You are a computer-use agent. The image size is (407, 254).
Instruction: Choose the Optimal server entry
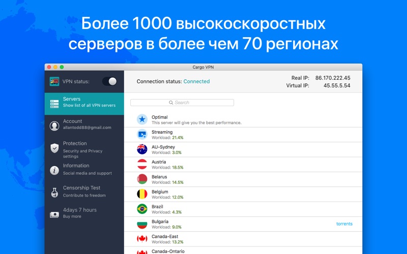click(x=243, y=119)
